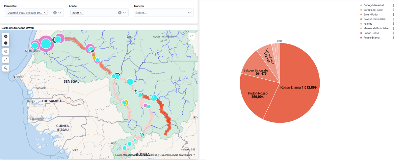Remove the Quantité d'eau prélevée tag
The image size is (395, 160).
coord(45,13)
